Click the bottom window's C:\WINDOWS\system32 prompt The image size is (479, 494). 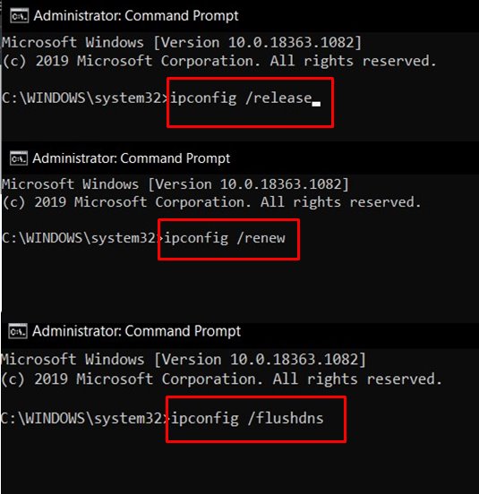pos(85,419)
